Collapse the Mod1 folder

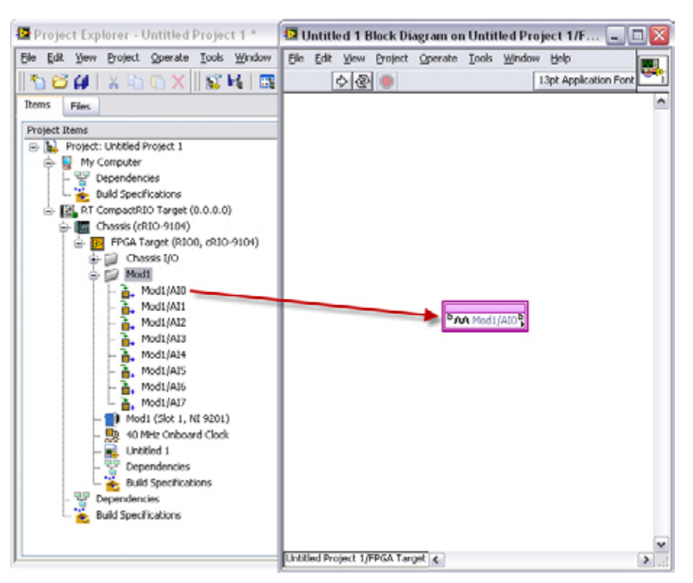click(94, 275)
